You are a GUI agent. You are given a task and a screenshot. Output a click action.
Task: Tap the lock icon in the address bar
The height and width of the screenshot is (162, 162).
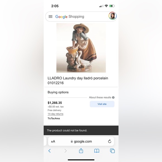tap(72, 141)
